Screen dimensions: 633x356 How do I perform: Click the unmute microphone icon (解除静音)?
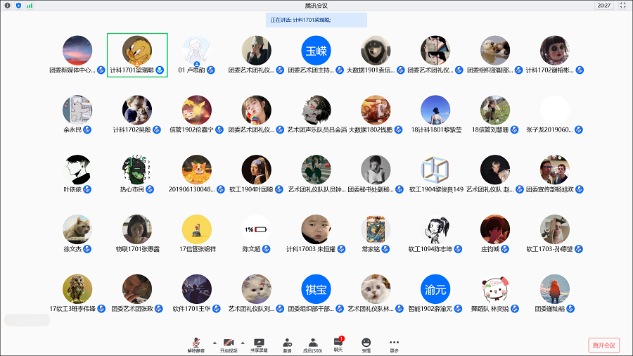coord(195,342)
